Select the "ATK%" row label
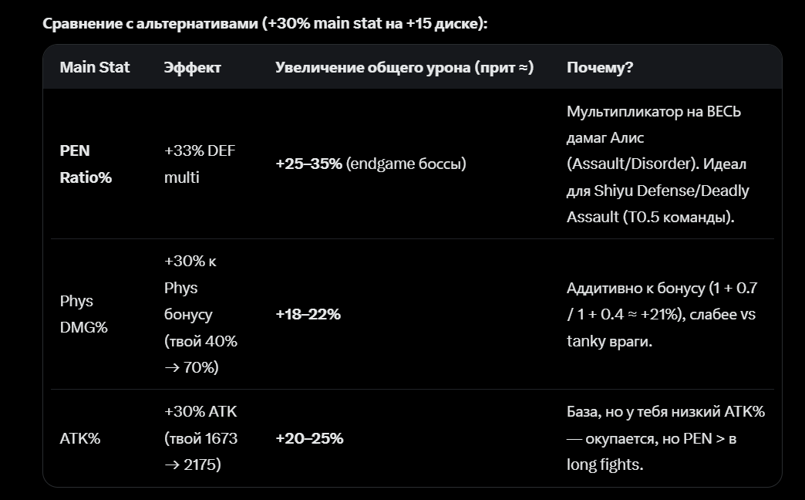 tap(80, 438)
